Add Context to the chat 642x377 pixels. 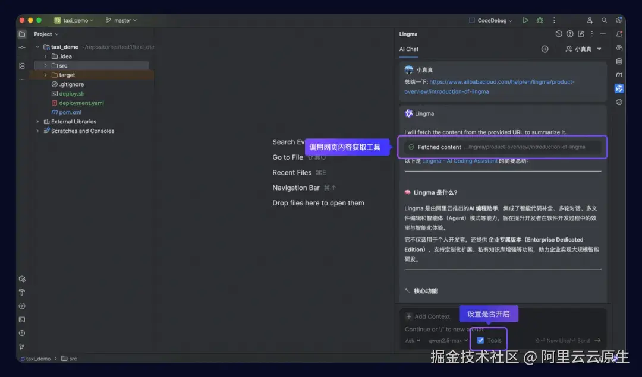pyautogui.click(x=427, y=316)
